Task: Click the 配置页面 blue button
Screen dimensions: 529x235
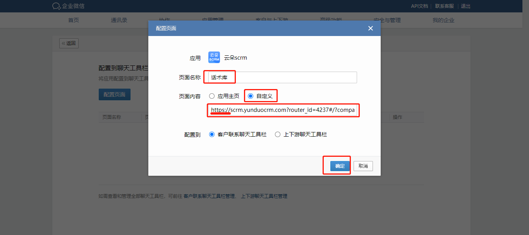Action: [x=115, y=94]
